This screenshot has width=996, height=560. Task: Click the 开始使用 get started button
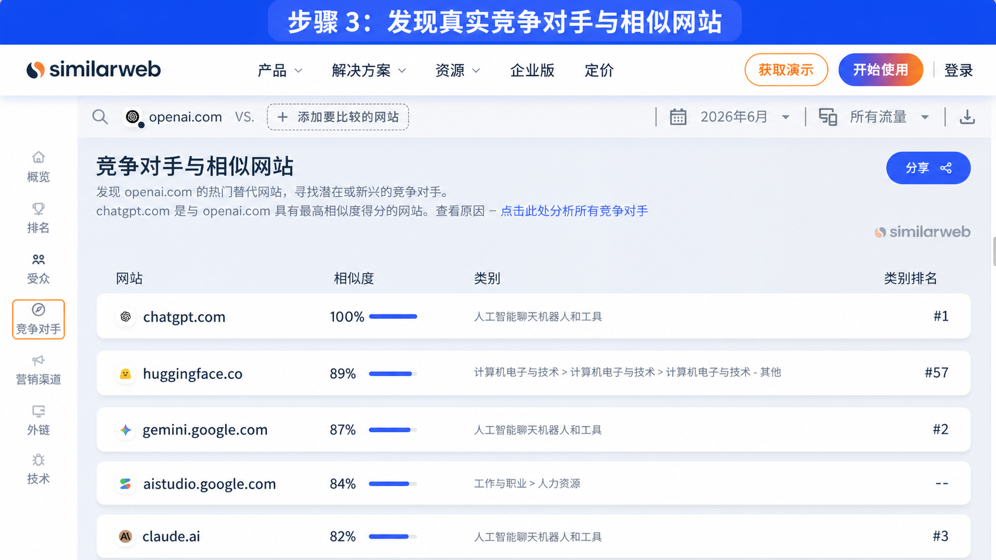tap(881, 70)
